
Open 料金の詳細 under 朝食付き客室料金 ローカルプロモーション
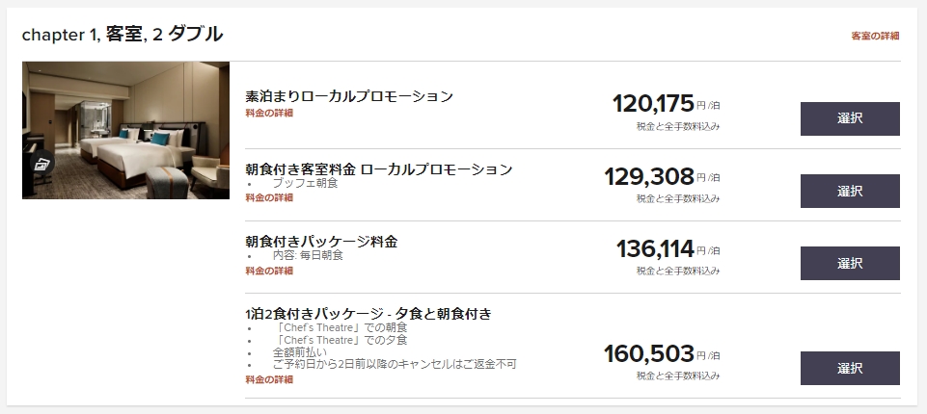[x=269, y=197]
